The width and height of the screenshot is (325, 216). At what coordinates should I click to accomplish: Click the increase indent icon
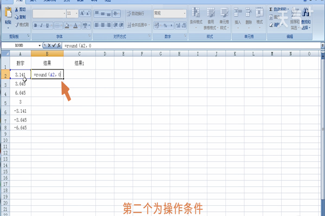(x=121, y=25)
